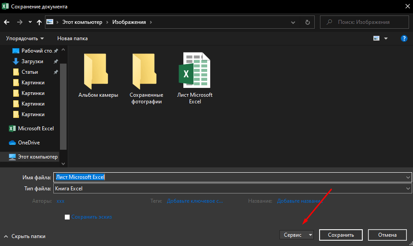Collapse the browser with Скрыть папки
This screenshot has width=413, height=246.
tap(25, 236)
